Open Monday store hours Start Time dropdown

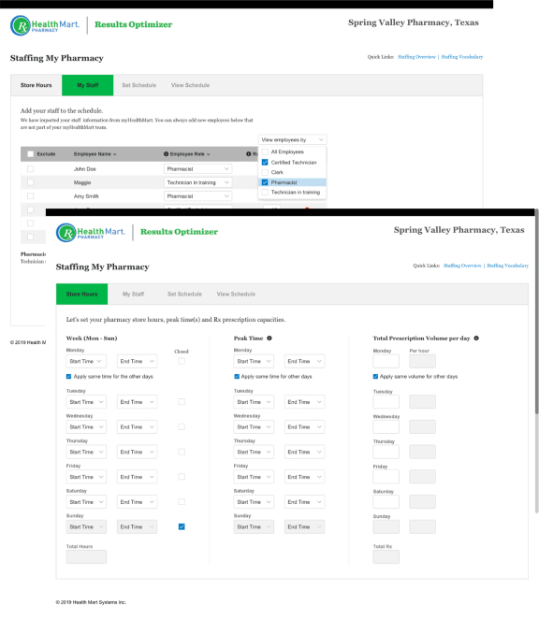tap(86, 361)
